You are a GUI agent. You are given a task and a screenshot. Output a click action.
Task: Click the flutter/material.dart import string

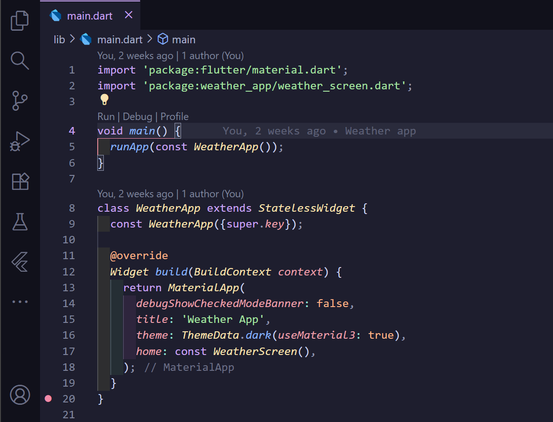pyautogui.click(x=242, y=70)
